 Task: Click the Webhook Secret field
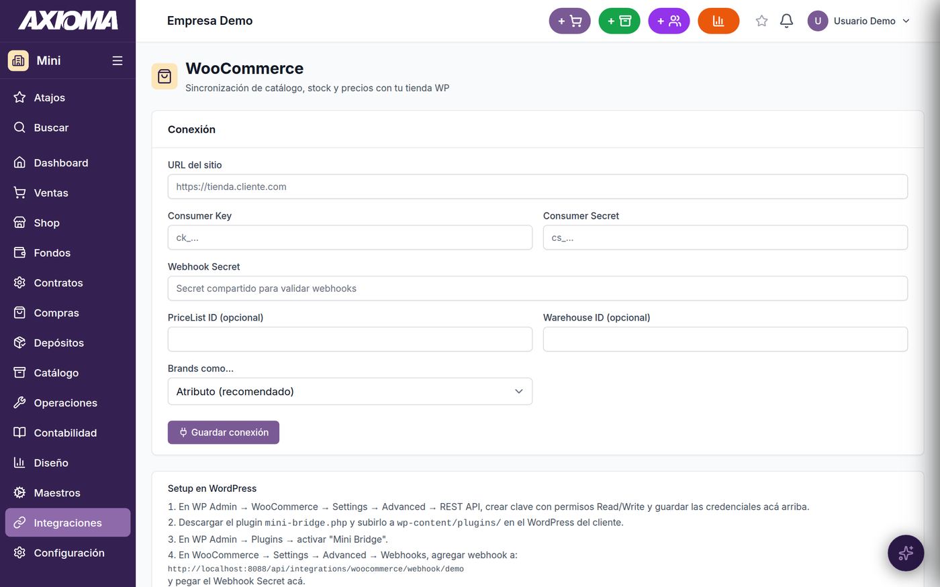click(538, 288)
